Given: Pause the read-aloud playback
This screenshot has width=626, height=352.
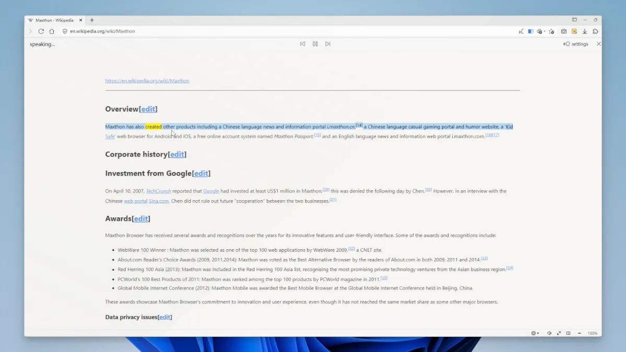Looking at the screenshot, I should 315,44.
